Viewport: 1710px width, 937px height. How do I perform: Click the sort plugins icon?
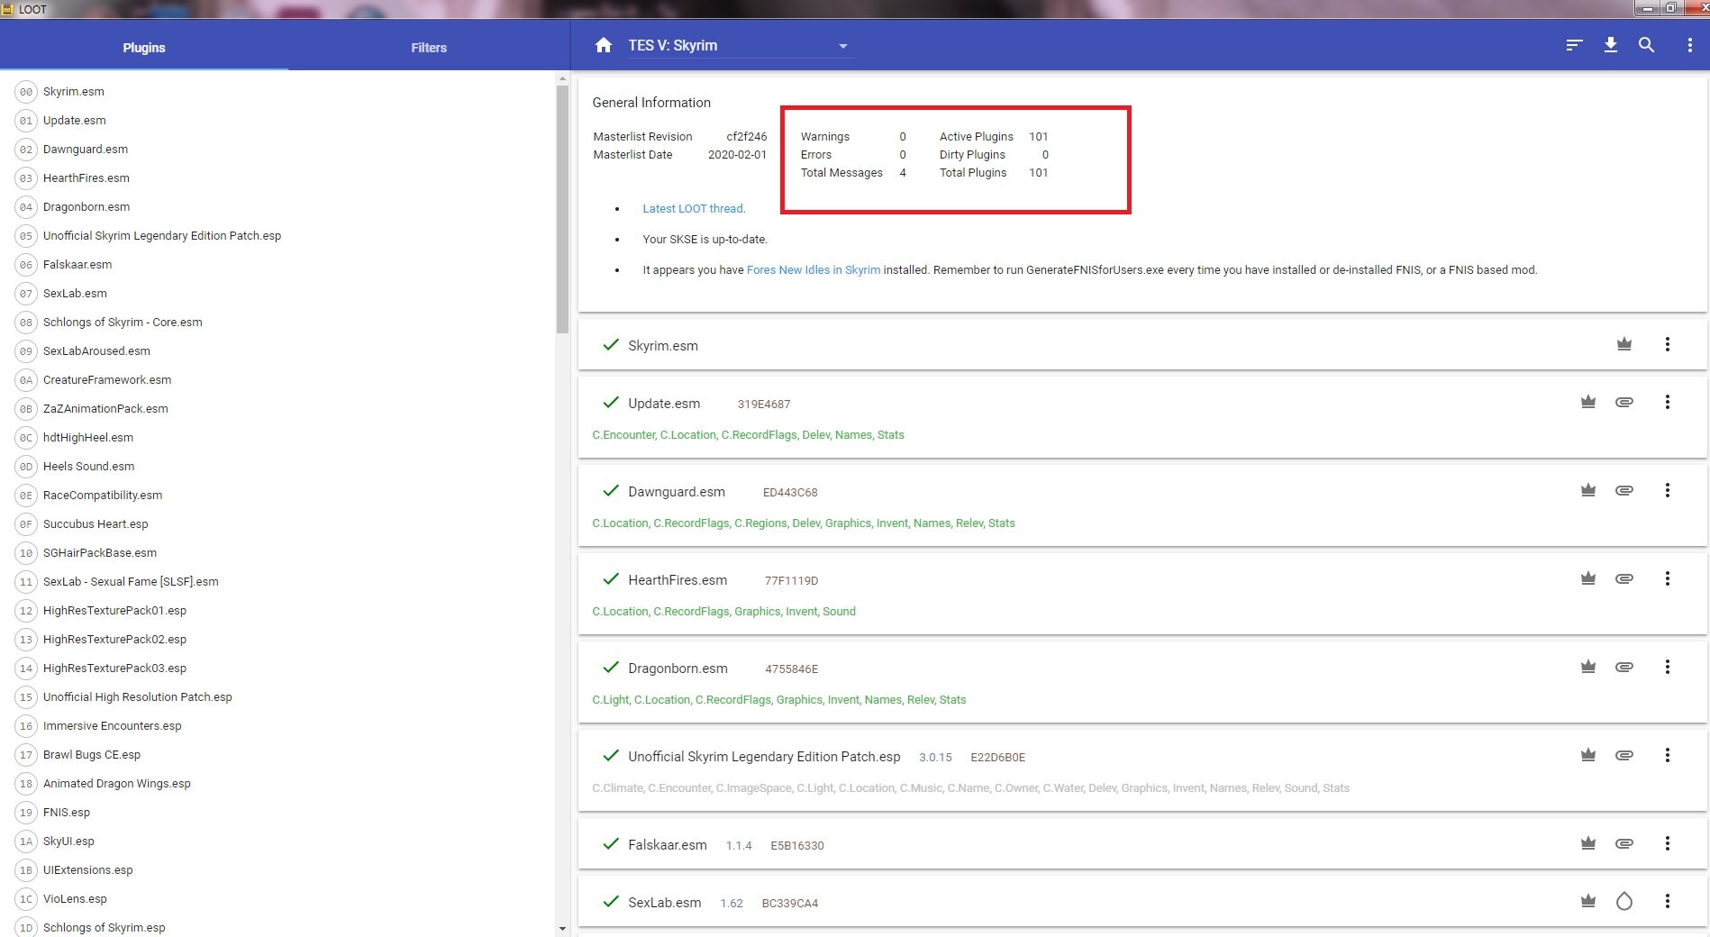[x=1574, y=46]
